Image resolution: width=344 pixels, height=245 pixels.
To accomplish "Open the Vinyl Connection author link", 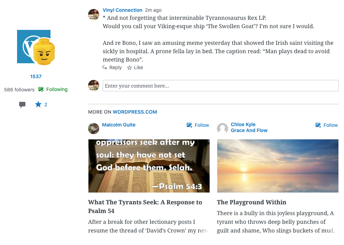I will click(x=123, y=10).
